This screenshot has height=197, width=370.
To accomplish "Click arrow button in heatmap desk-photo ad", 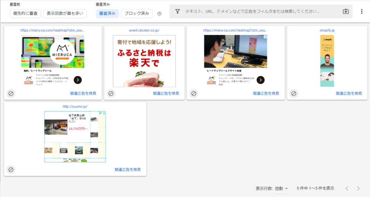I will [x=261, y=80].
